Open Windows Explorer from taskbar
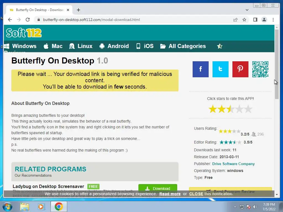Screen dimensions: 283x212 25,206
